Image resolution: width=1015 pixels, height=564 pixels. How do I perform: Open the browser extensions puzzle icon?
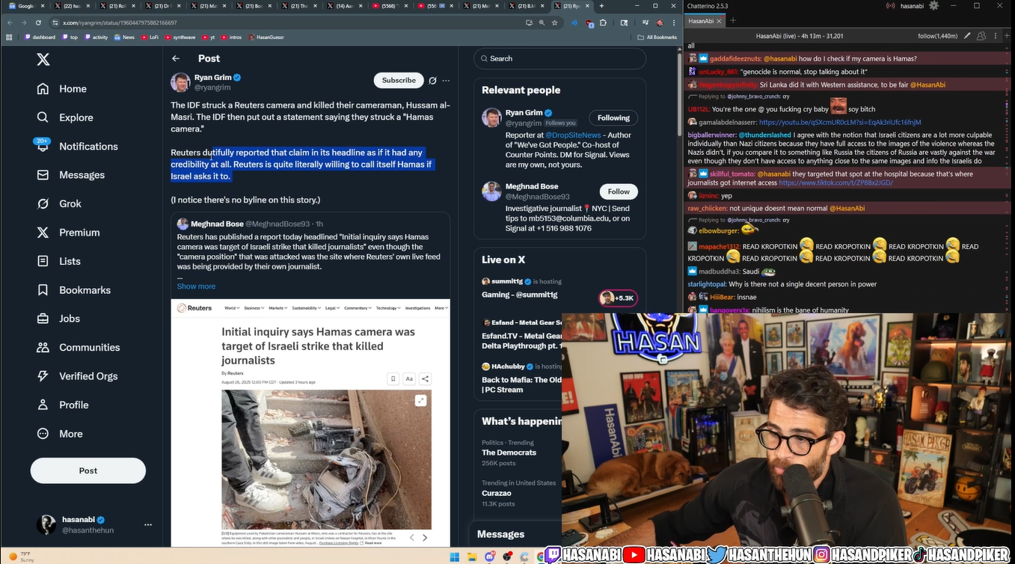pyautogui.click(x=604, y=22)
